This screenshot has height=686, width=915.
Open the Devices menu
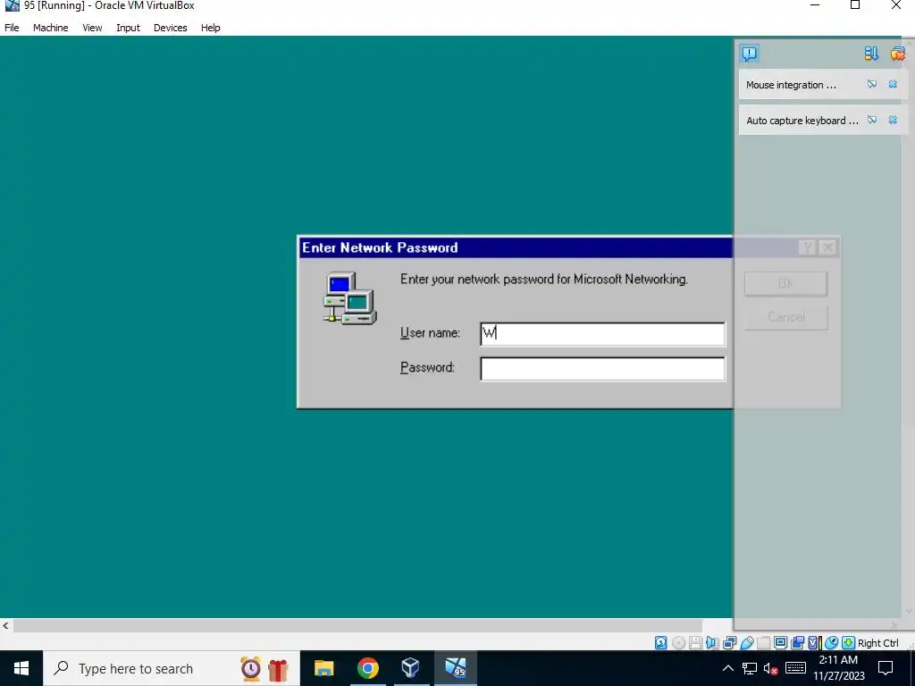170,28
